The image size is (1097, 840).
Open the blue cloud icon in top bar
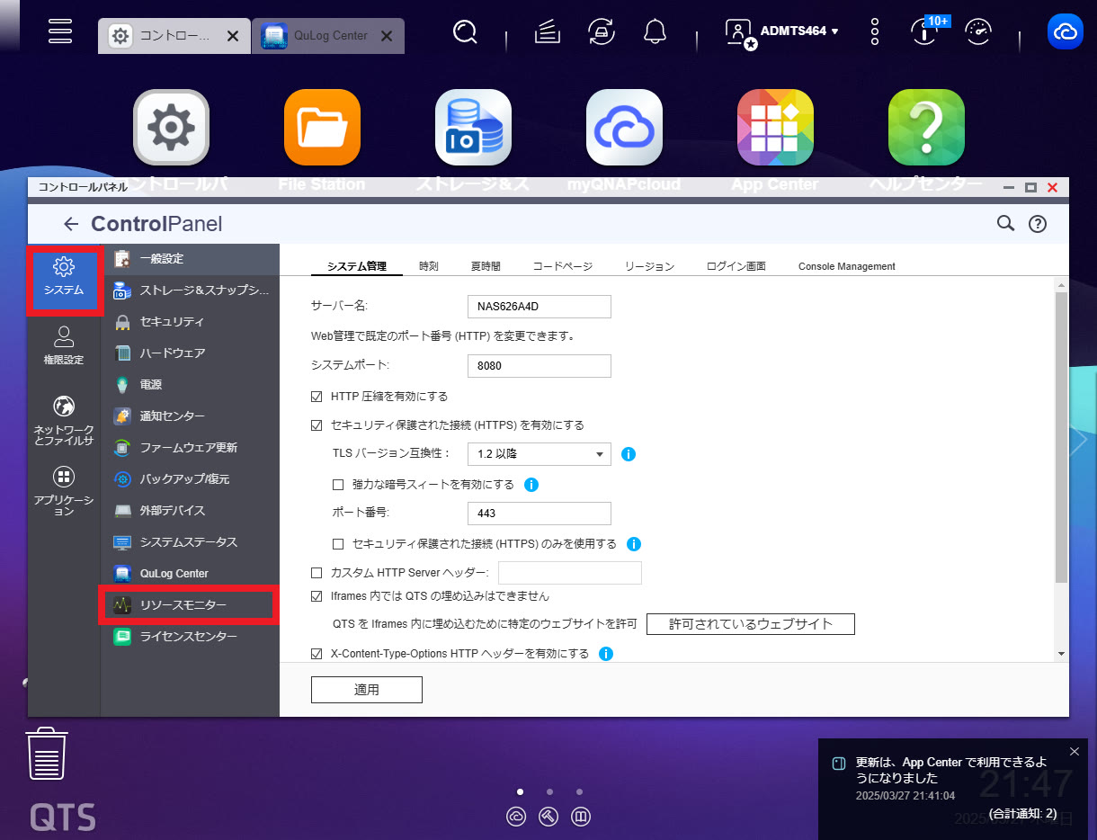[1066, 32]
